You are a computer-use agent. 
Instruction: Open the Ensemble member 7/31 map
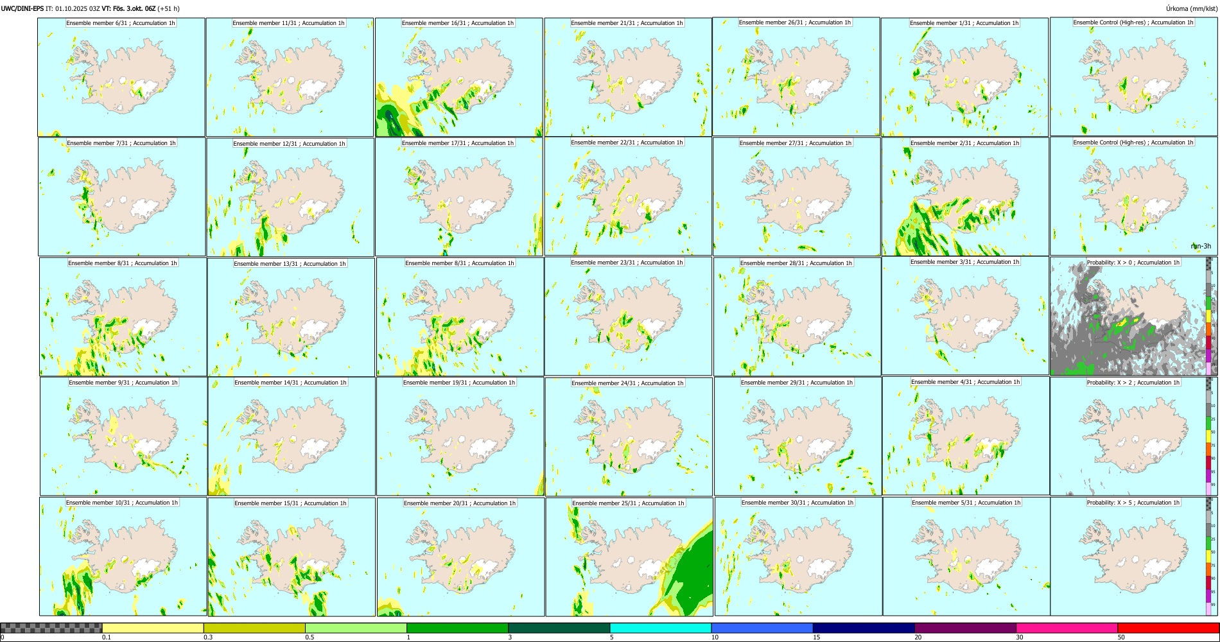click(x=122, y=197)
